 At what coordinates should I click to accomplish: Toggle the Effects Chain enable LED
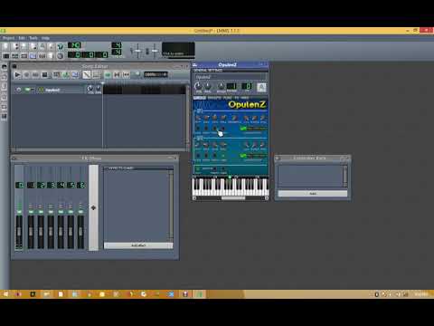[x=107, y=168]
